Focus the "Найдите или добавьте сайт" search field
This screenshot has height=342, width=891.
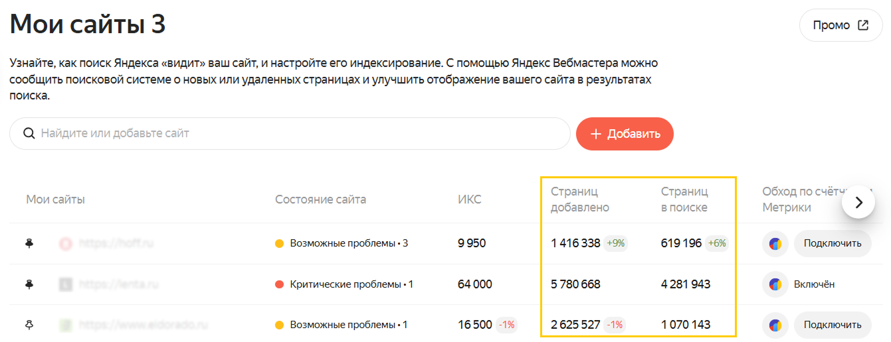pyautogui.click(x=299, y=133)
